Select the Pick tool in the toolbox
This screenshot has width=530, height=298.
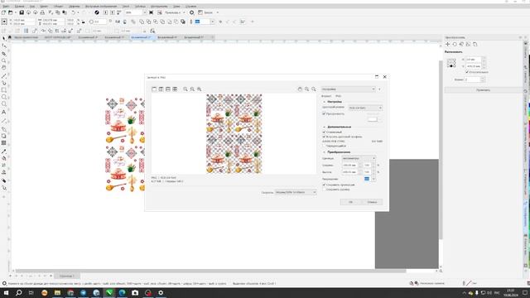point(3,38)
